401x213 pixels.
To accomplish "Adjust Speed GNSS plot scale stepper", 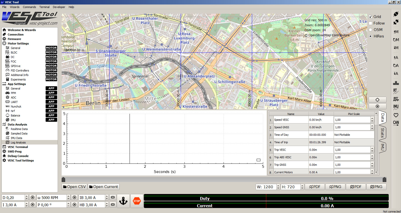I will pyautogui.click(x=372, y=127).
